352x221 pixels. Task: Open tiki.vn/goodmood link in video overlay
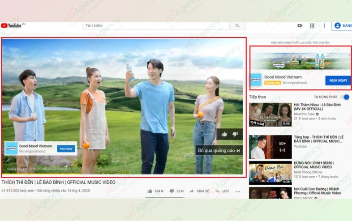point(32,151)
